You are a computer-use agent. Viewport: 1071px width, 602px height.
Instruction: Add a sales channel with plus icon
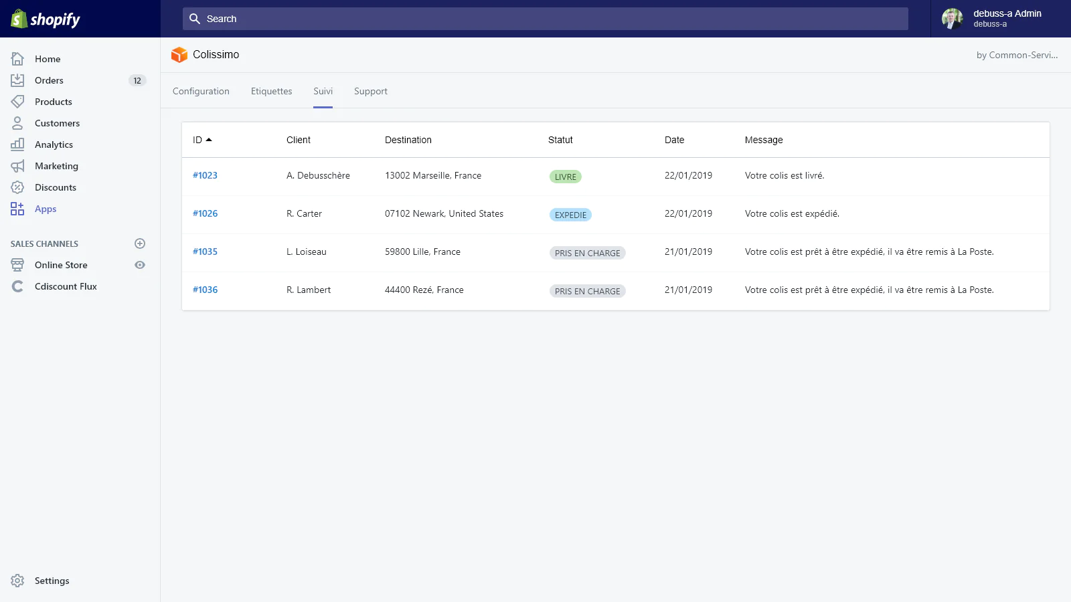[x=140, y=243]
